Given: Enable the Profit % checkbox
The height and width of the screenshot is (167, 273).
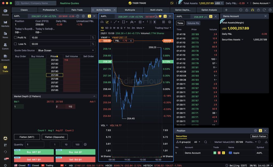Looking at the screenshot, I should point(15,37).
